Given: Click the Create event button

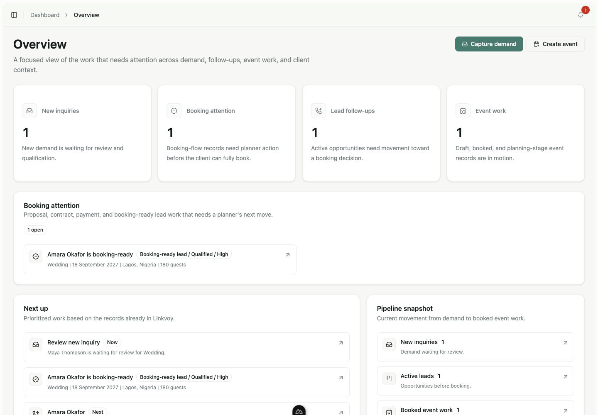Looking at the screenshot, I should click(555, 44).
